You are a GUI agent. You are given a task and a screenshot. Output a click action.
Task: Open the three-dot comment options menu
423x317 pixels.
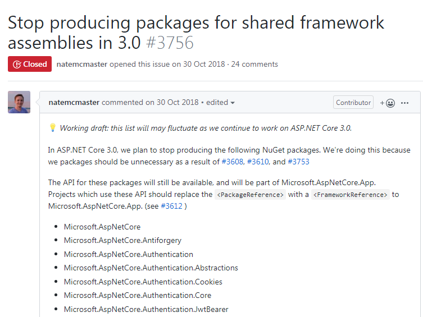point(405,103)
